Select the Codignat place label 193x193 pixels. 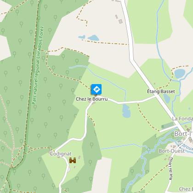point(61,153)
